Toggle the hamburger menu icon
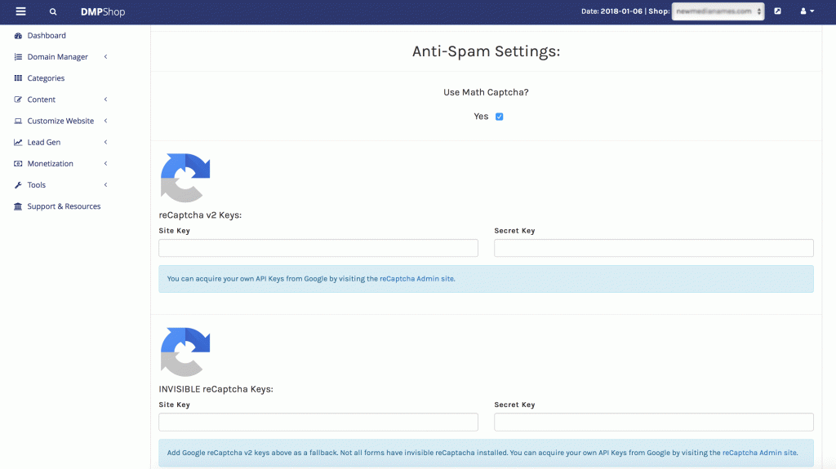836x469 pixels. (x=20, y=11)
